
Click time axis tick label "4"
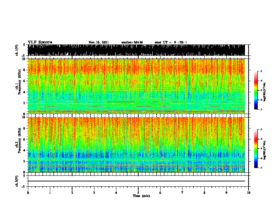coord(116,193)
